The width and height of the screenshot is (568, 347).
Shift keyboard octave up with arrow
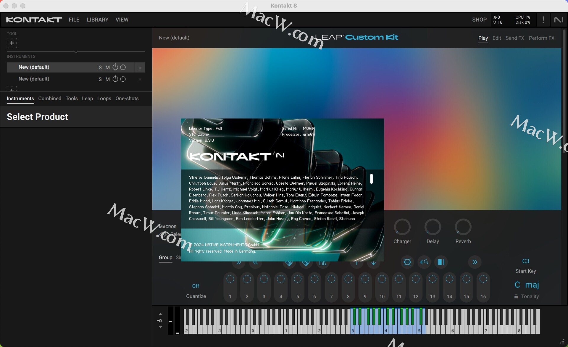point(160,314)
